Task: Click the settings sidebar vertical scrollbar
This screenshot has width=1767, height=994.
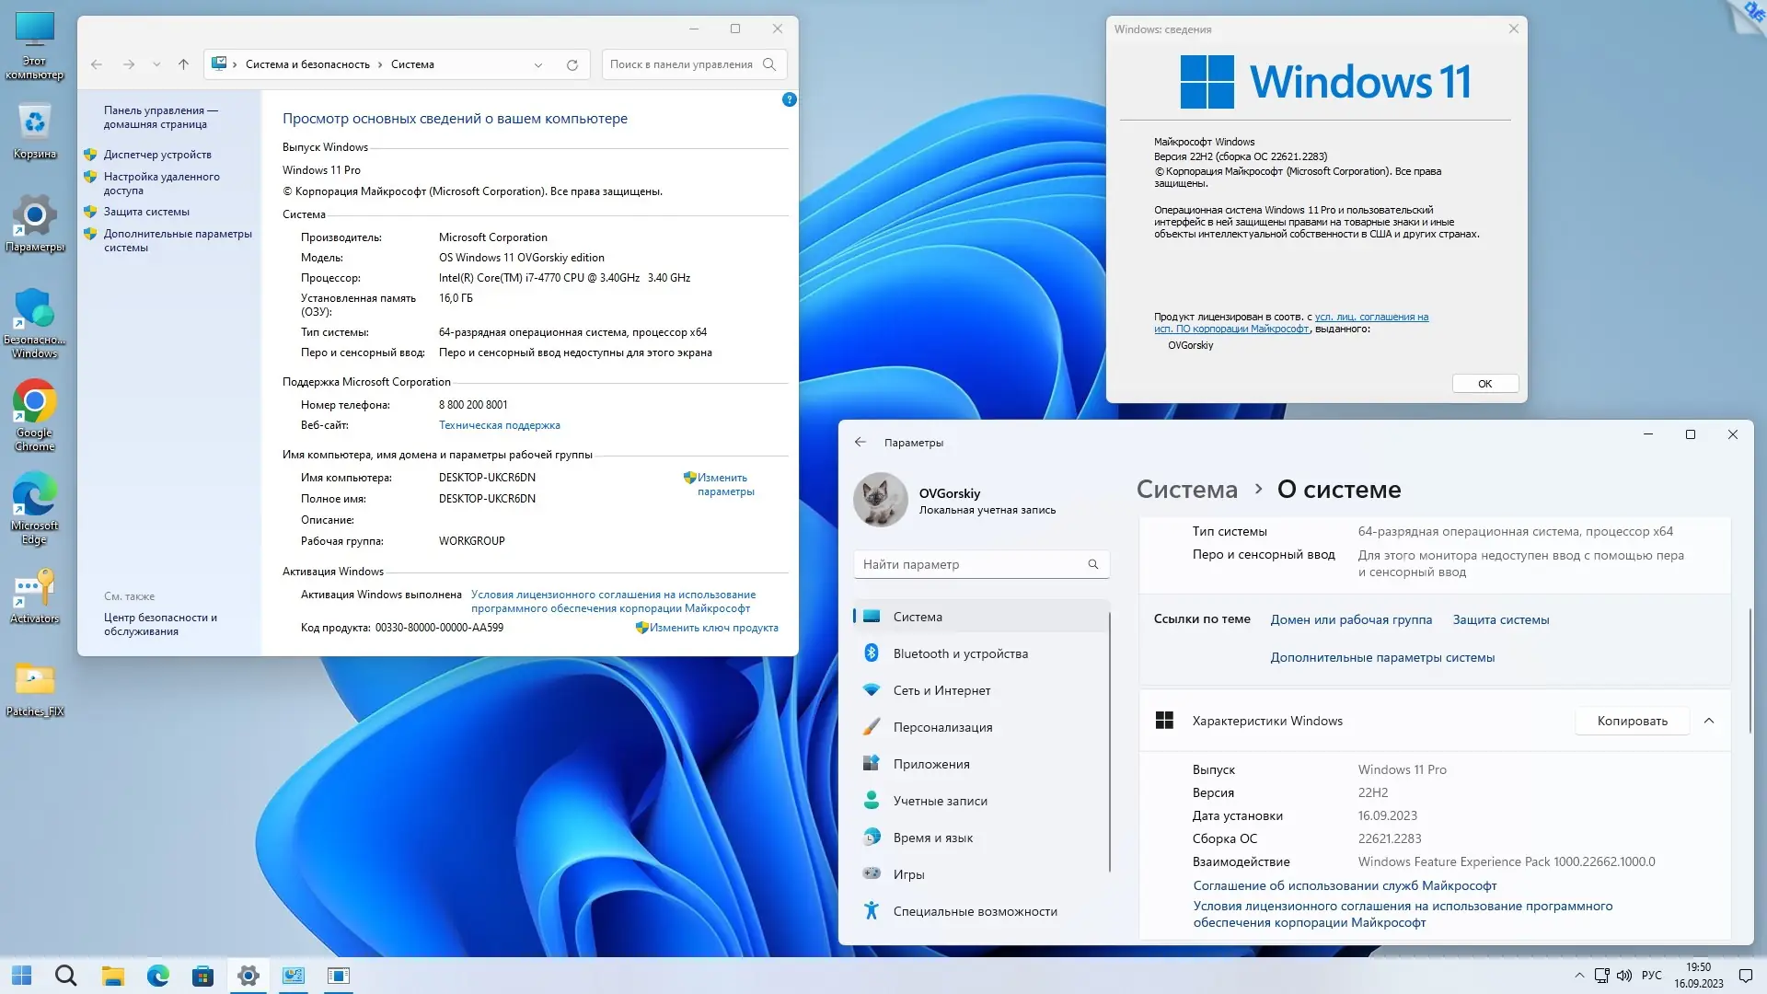Action: click(1110, 742)
